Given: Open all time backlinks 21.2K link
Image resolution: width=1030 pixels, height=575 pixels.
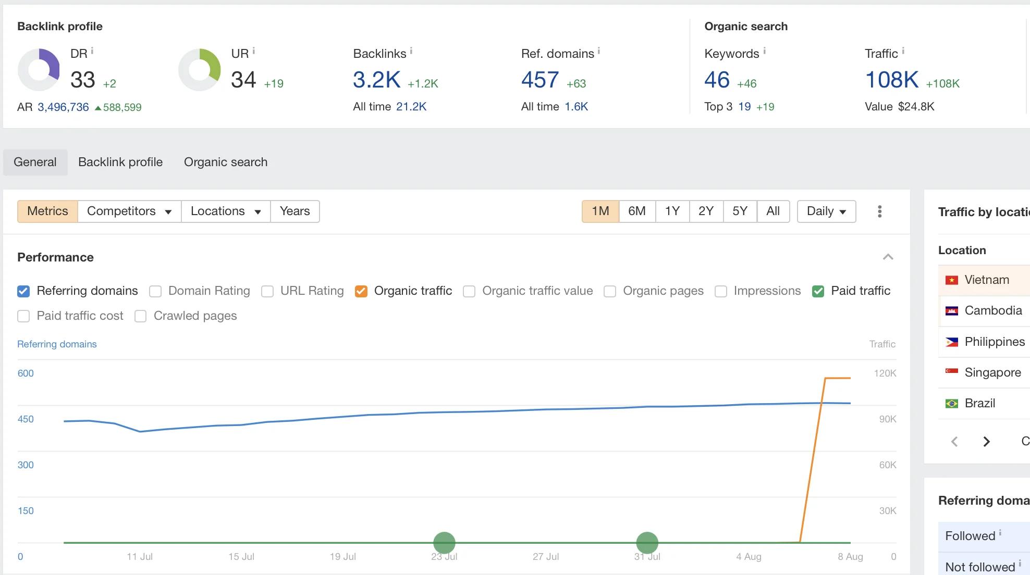Looking at the screenshot, I should [411, 107].
